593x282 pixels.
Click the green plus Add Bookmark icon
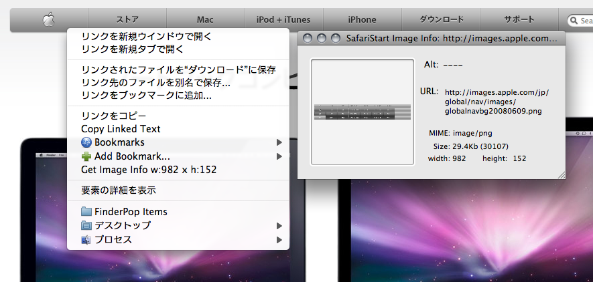pos(86,156)
